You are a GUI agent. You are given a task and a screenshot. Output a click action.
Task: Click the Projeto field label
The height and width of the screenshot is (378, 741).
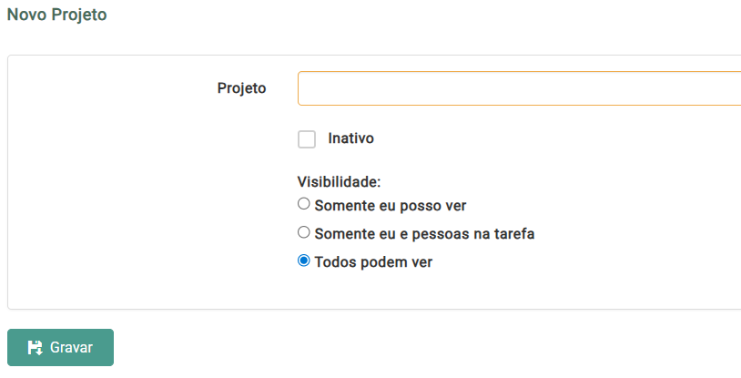pyautogui.click(x=241, y=88)
